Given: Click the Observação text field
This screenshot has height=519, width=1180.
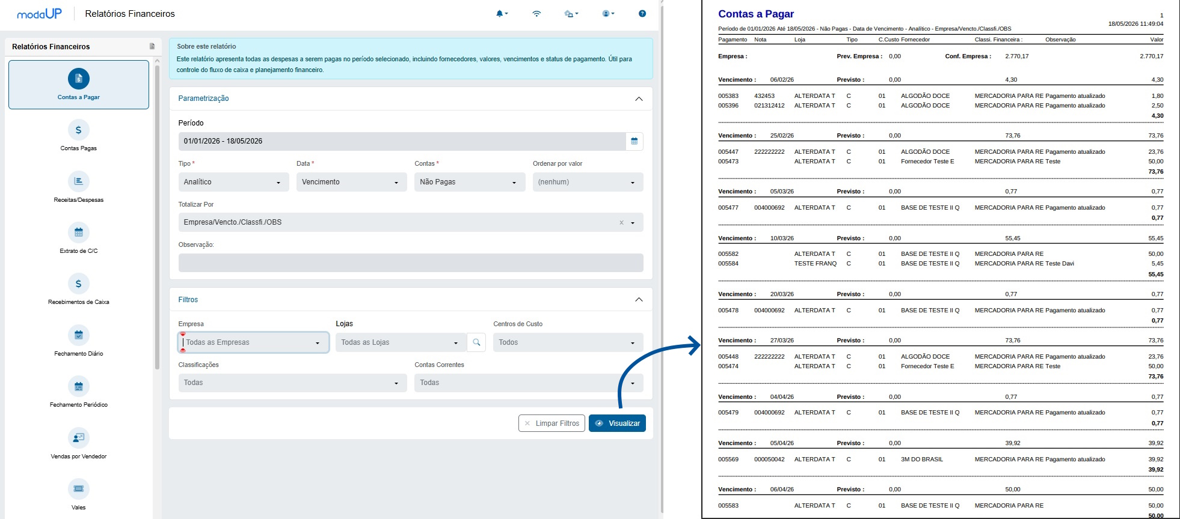Looking at the screenshot, I should 411,263.
